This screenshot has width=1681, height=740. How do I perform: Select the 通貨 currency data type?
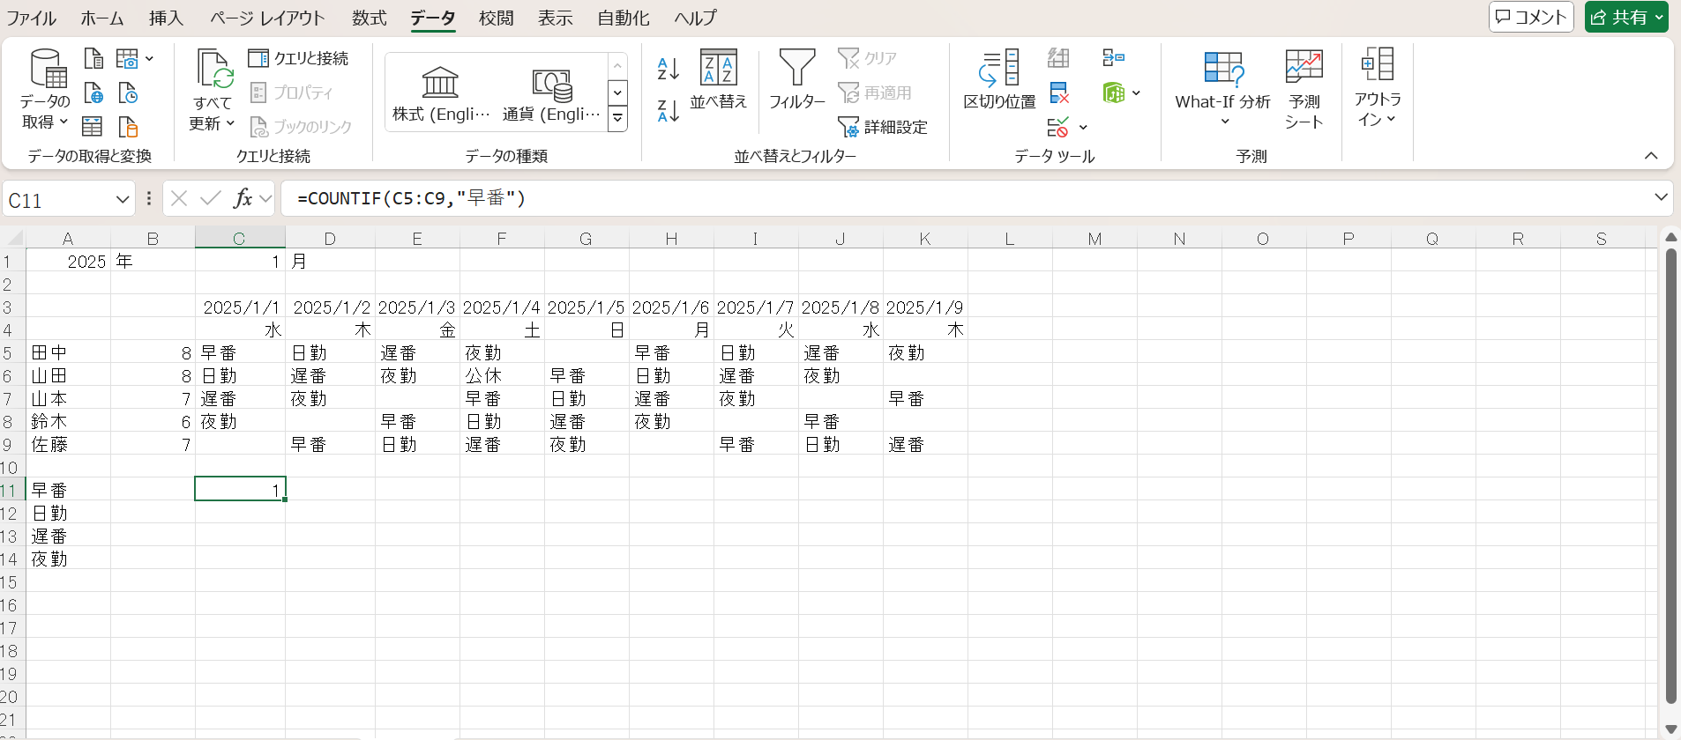pos(551,93)
